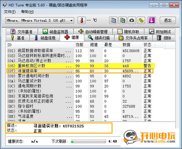Viewport: 182px width, 149px height.
Task: Expand the VMware Virtual S drive dropdown
Action: tap(72, 20)
